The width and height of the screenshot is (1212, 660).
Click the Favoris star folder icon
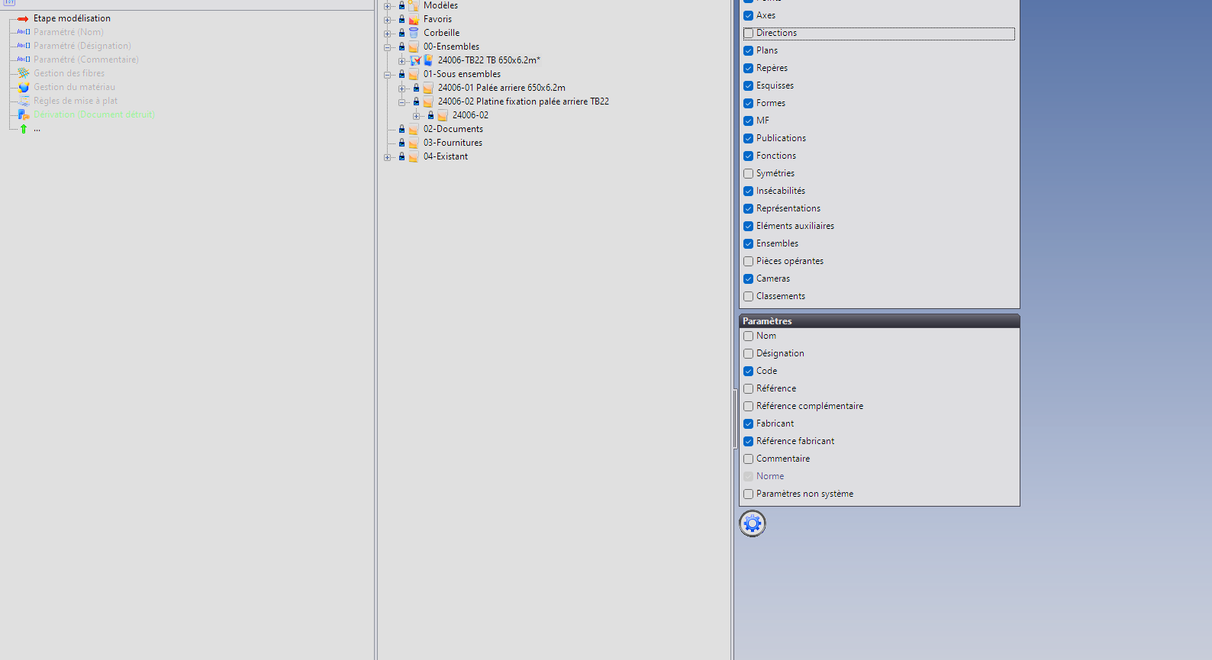click(x=414, y=19)
